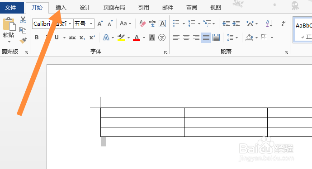
Task: Click the wén Phonetic Guide icon
Action: coord(152,23)
